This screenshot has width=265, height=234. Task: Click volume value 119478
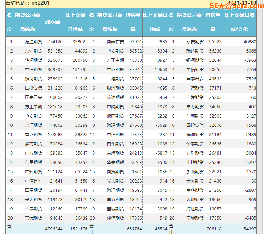point(55,200)
